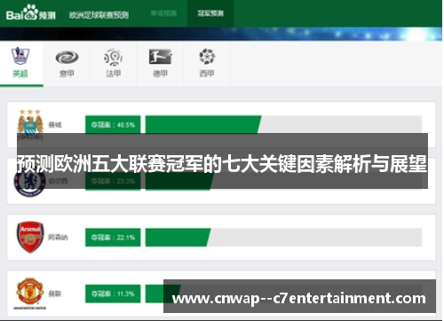Image resolution: width=444 pixels, height=321 pixels.
Task: Click the 曼联 team name
Action: click(x=55, y=294)
